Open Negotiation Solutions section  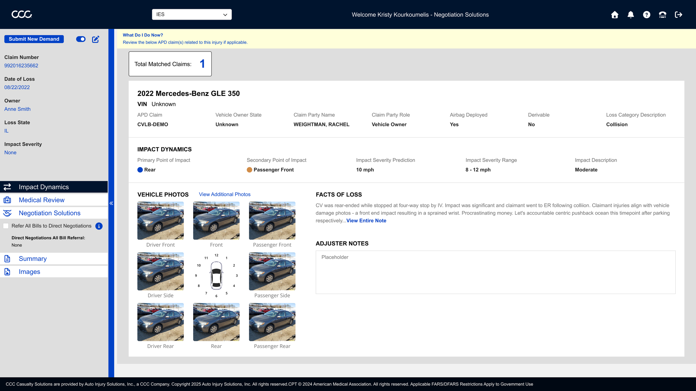click(54, 213)
